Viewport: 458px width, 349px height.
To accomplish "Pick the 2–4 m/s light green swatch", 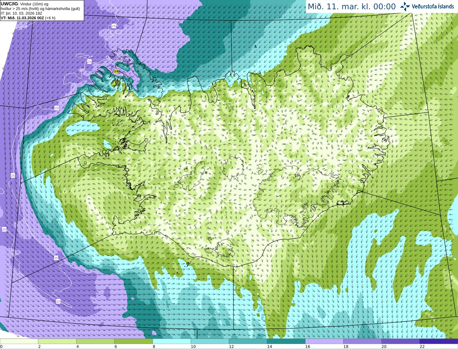I will 57,341.
